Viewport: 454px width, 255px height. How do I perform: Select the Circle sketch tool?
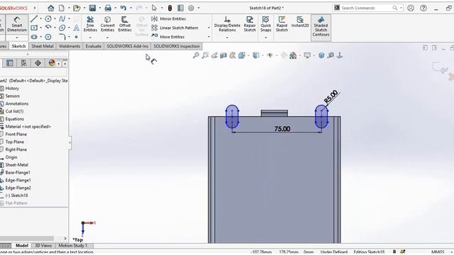[48, 19]
